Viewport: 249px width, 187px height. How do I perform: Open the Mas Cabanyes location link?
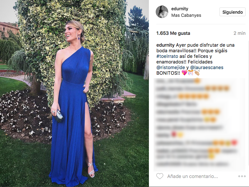[x=186, y=15]
